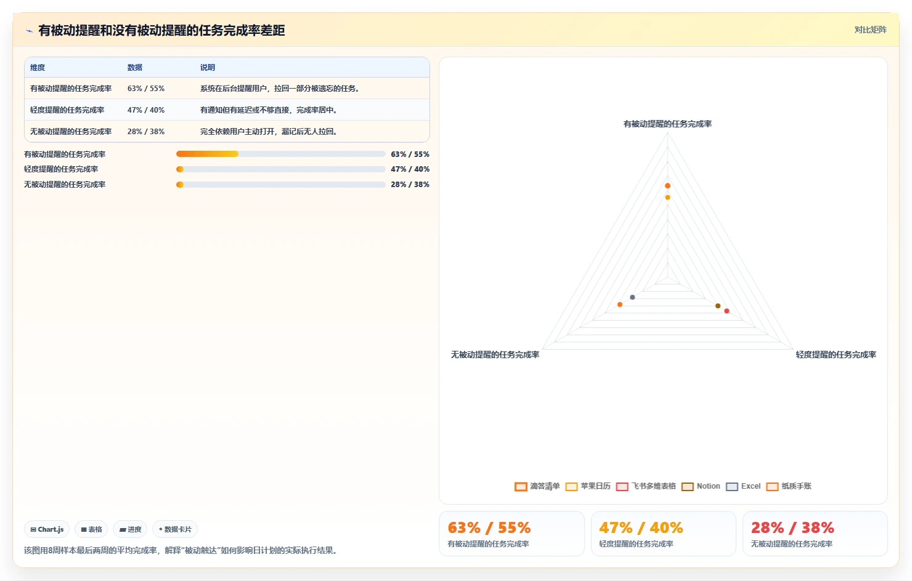Toggle the 纸质手账 legend swatch

772,486
